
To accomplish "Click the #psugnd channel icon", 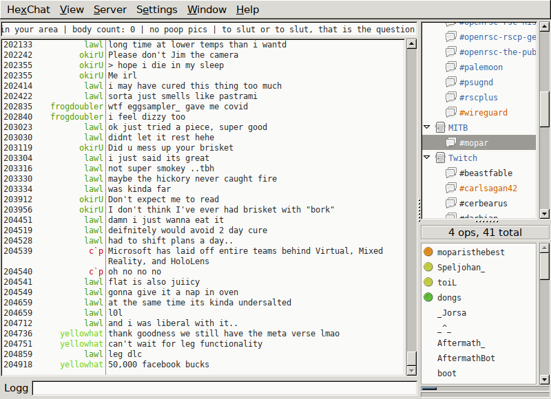I will click(x=451, y=82).
